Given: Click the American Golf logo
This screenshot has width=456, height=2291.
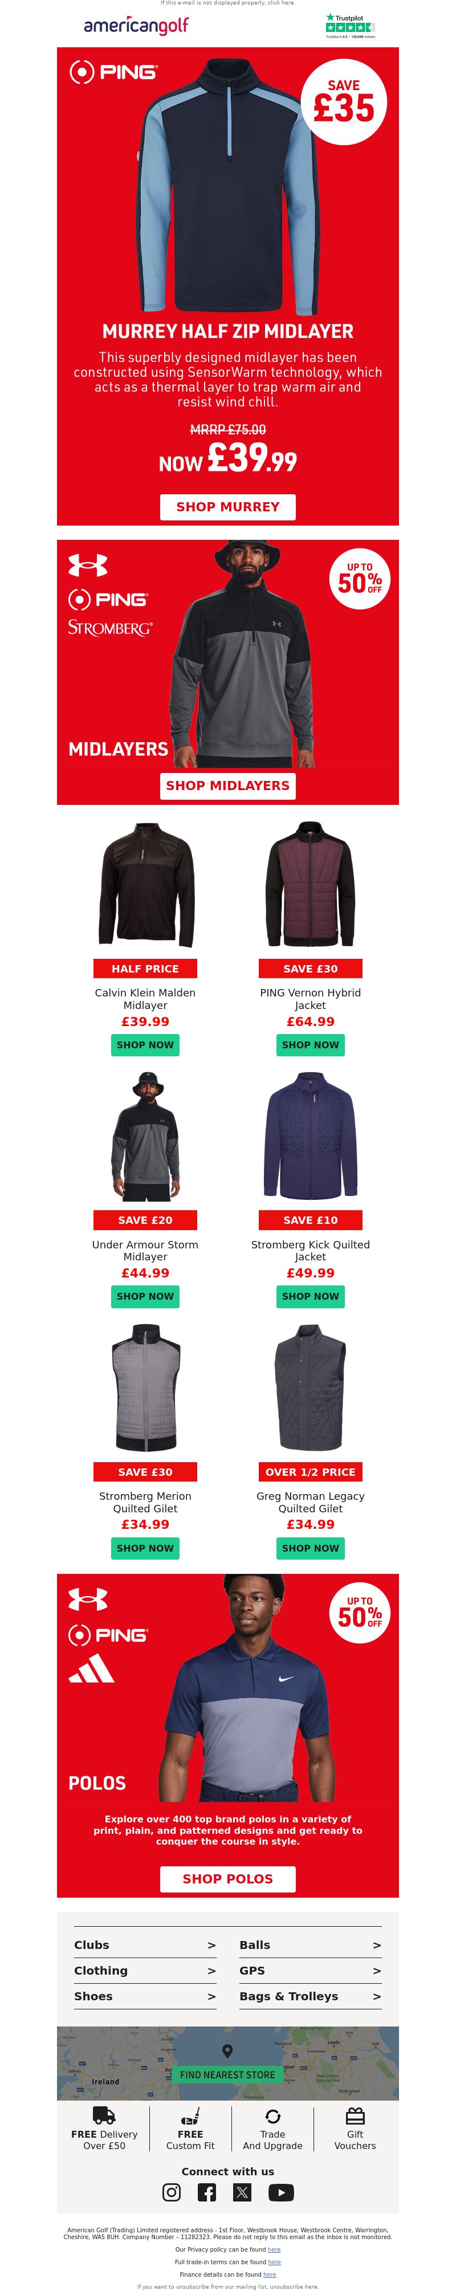Looking at the screenshot, I should point(136,26).
